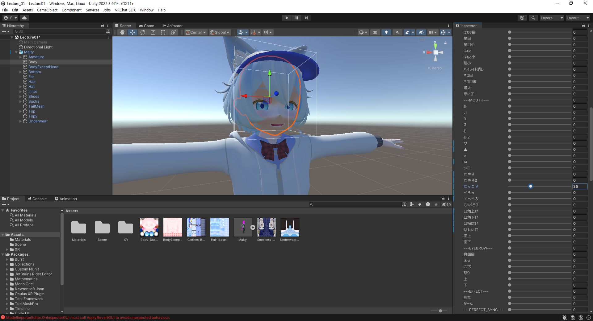The height and width of the screenshot is (321, 593).
Task: Click Project panel add plus button
Action: click(6, 204)
